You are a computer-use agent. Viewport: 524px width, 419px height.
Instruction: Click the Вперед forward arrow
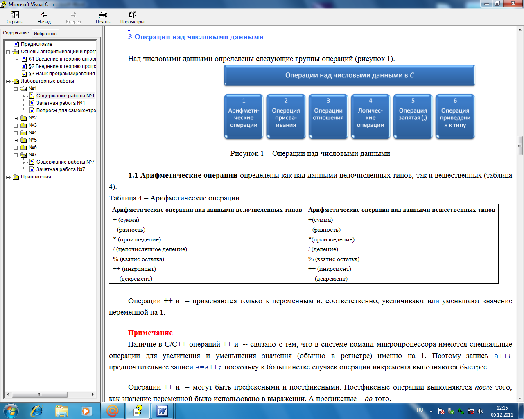click(74, 15)
